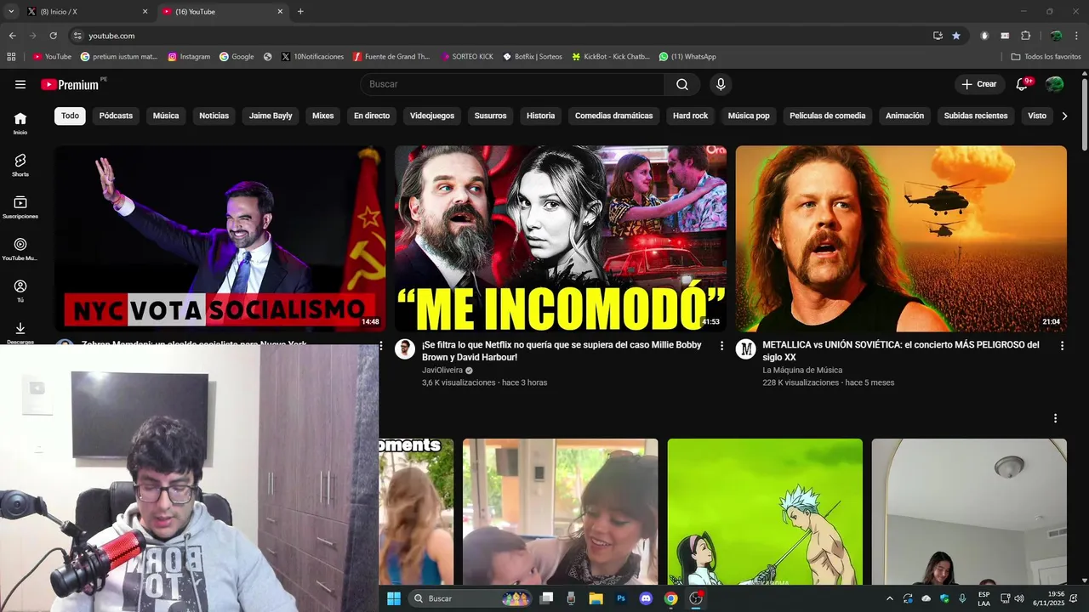This screenshot has height=612, width=1089.
Task: Open the YouTube hamburger guide menu
Action: (x=20, y=84)
